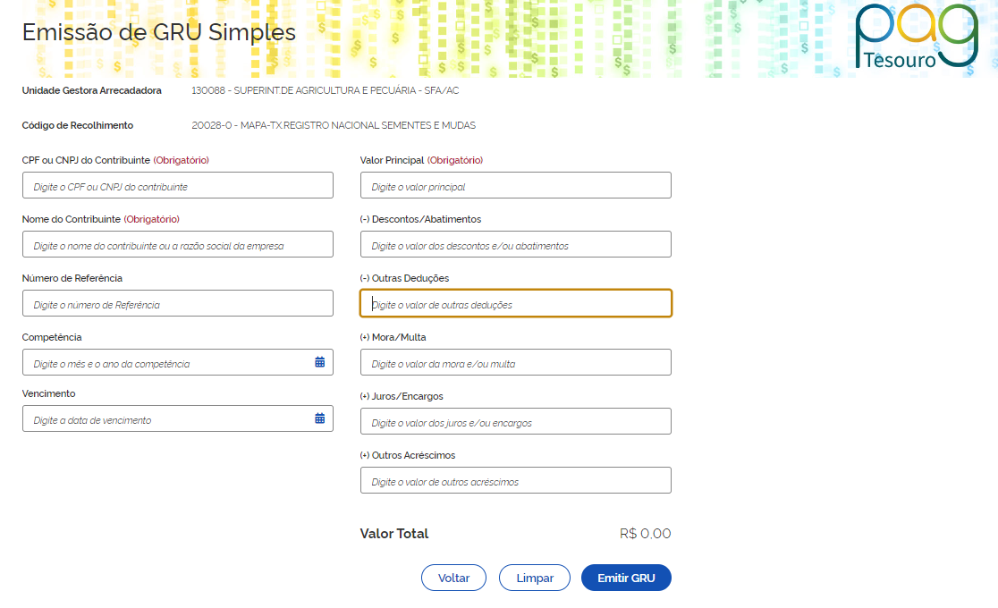Image resolution: width=998 pixels, height=608 pixels.
Task: Select the Número de Referência field
Action: (x=177, y=304)
